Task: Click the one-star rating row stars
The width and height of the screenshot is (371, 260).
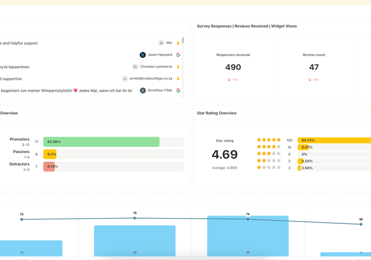Action: 269,167
